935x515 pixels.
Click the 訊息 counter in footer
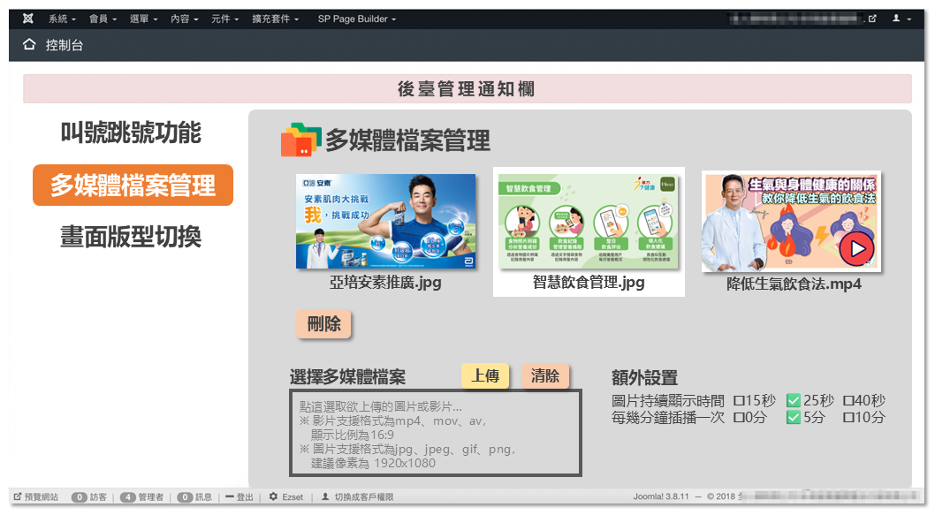[x=194, y=497]
